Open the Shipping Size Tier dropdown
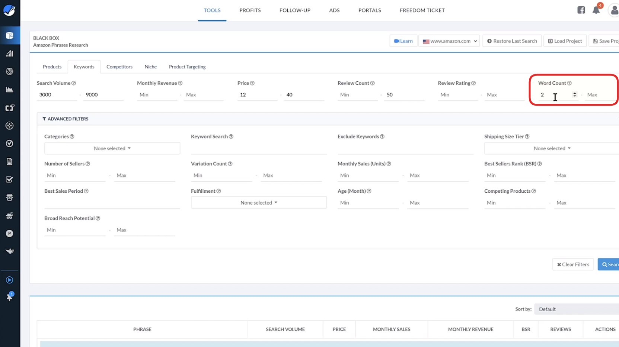Screen dimensions: 619x347 [x=552, y=148]
